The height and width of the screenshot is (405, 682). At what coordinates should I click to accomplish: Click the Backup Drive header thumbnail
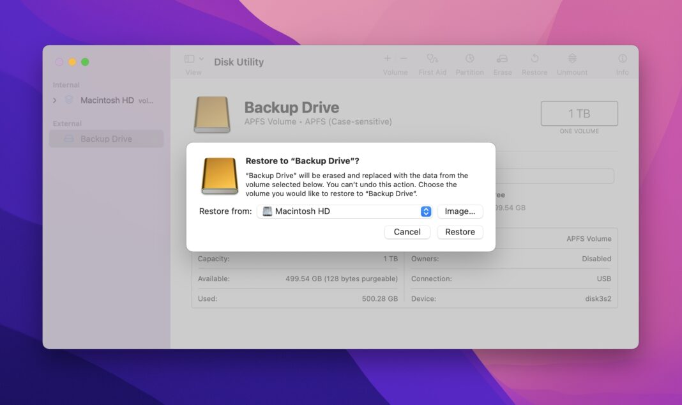click(x=212, y=114)
